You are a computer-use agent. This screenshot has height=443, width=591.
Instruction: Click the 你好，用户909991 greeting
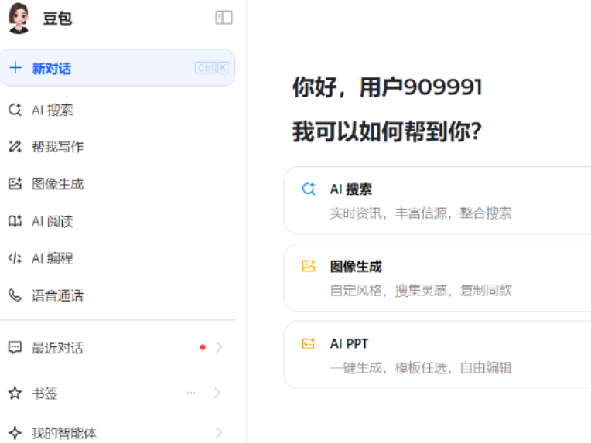click(388, 87)
